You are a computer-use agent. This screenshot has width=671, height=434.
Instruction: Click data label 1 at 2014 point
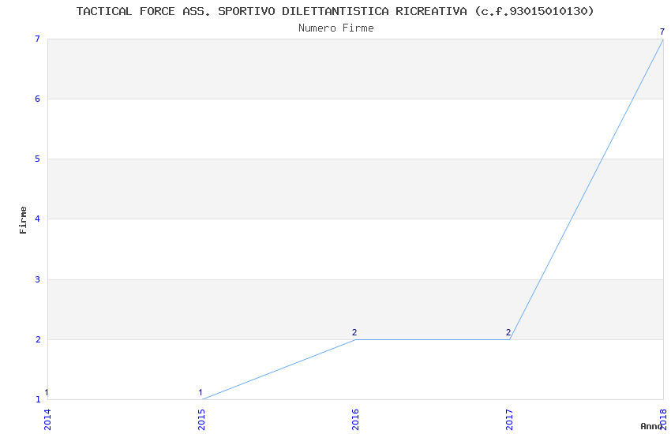tap(47, 392)
